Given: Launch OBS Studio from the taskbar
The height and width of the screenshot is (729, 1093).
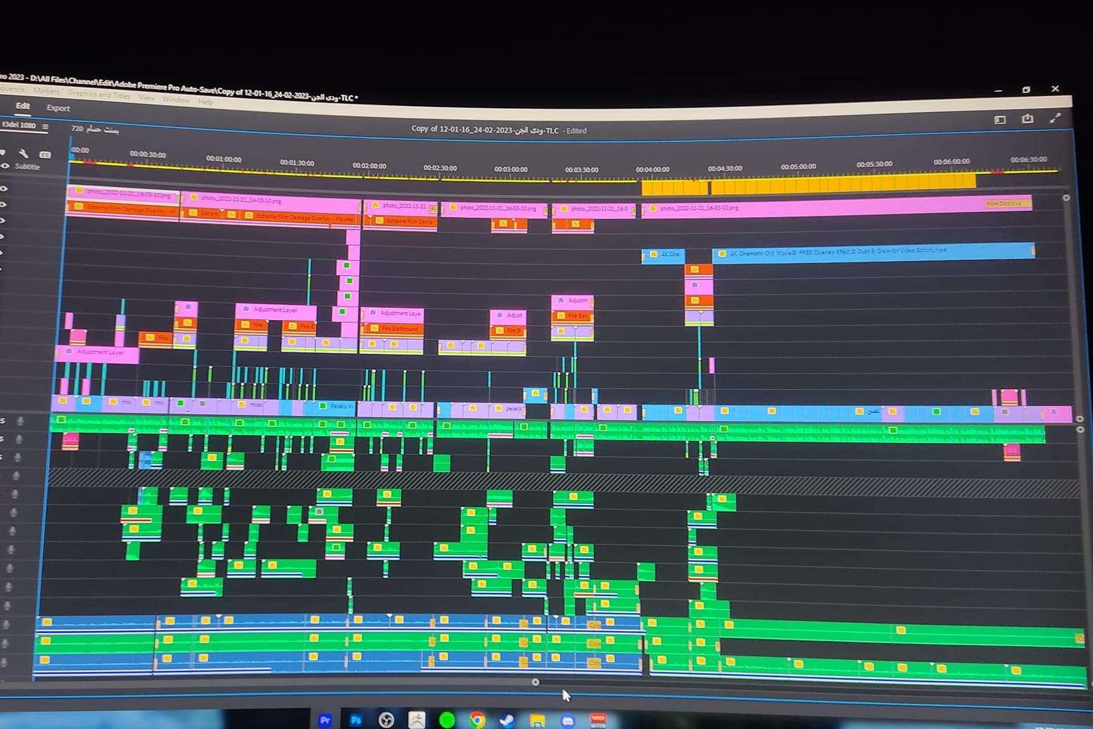Looking at the screenshot, I should click(386, 720).
